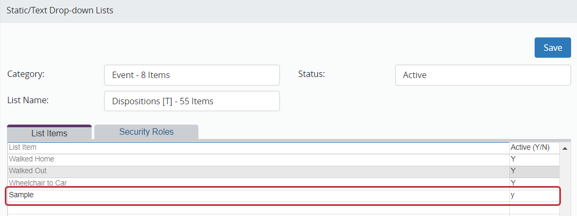
Task: Click the blue Save button
Action: point(552,48)
